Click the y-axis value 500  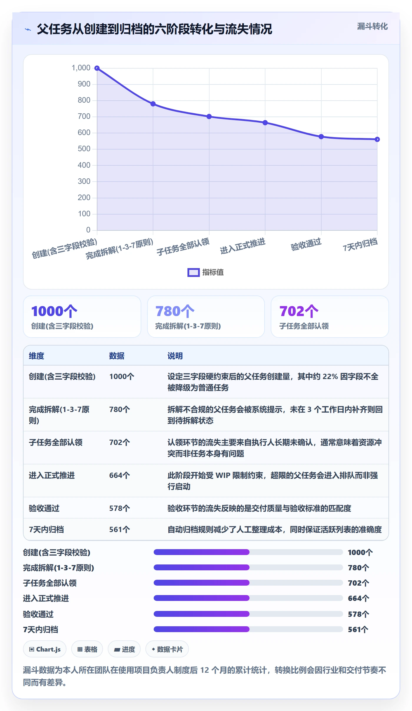point(84,149)
